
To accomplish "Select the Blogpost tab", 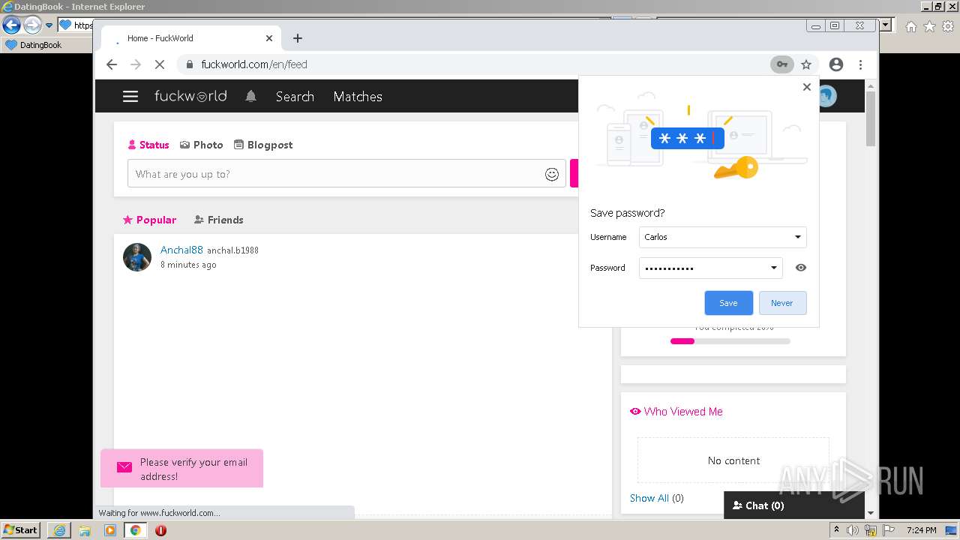I will [263, 145].
